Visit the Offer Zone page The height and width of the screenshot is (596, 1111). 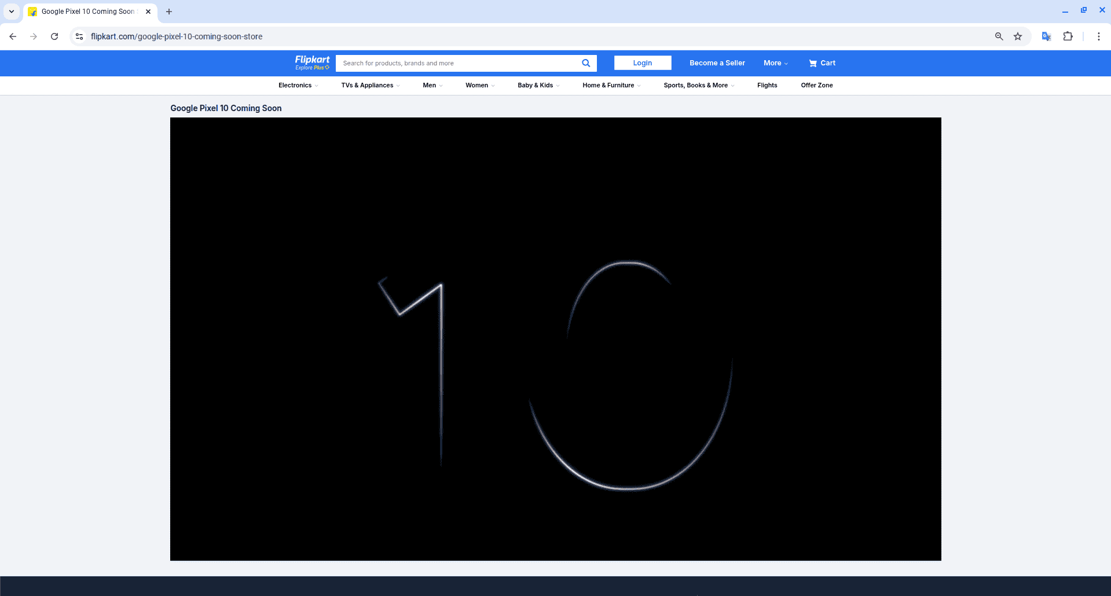[816, 85]
